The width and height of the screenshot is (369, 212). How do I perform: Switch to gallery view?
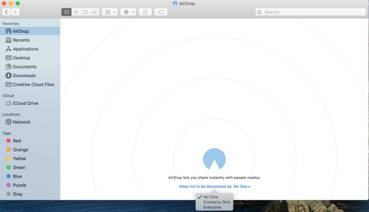[94, 12]
